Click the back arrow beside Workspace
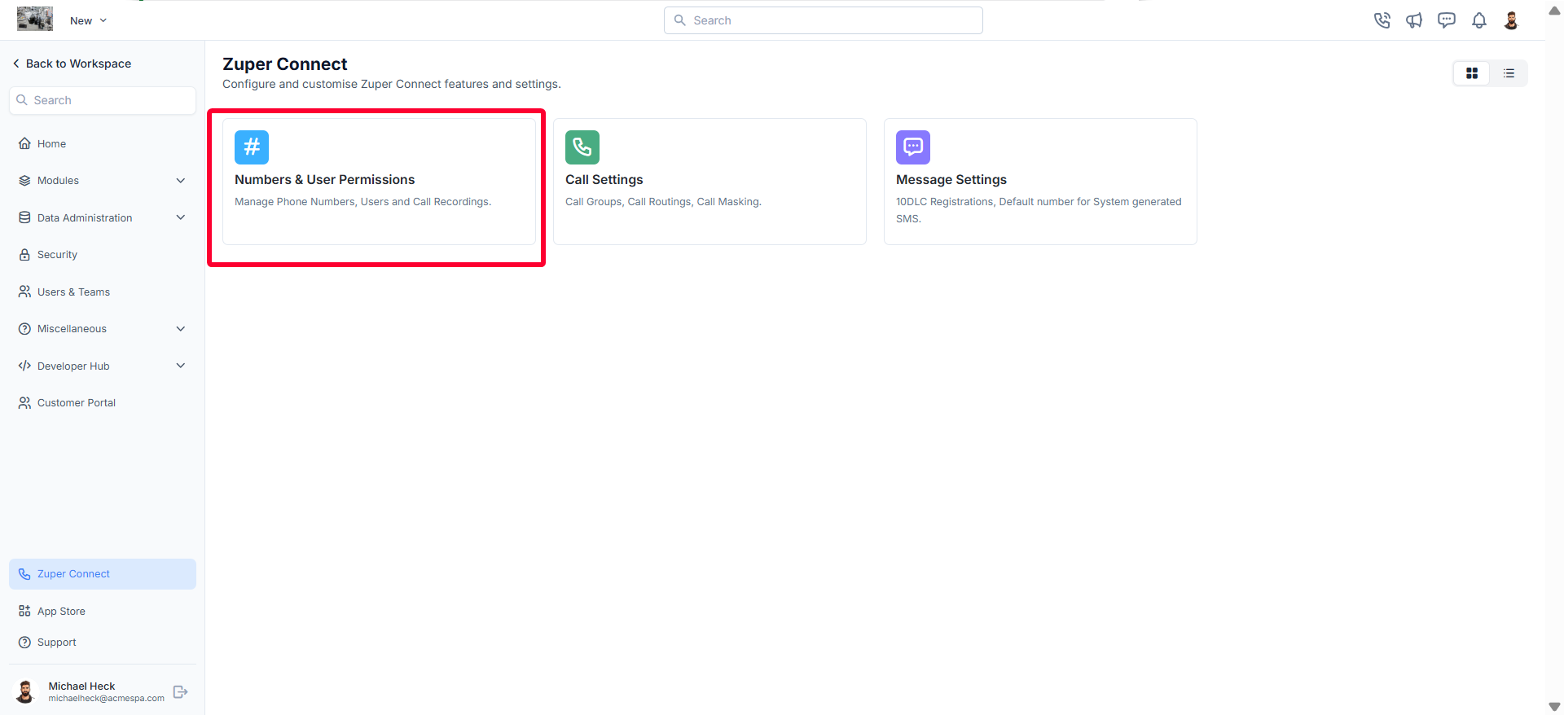Screen dimensions: 1564x715 16,64
